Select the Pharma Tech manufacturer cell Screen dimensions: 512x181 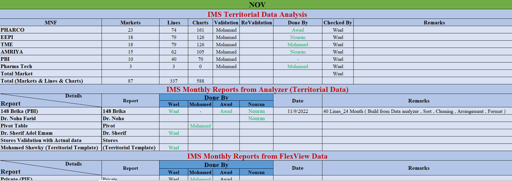50,66
